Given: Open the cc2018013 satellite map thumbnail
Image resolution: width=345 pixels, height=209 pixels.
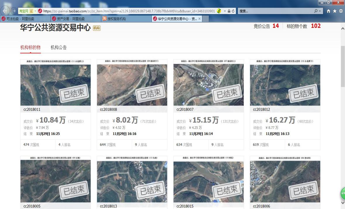Looking at the screenshot, I should pyautogui.click(x=132, y=179).
